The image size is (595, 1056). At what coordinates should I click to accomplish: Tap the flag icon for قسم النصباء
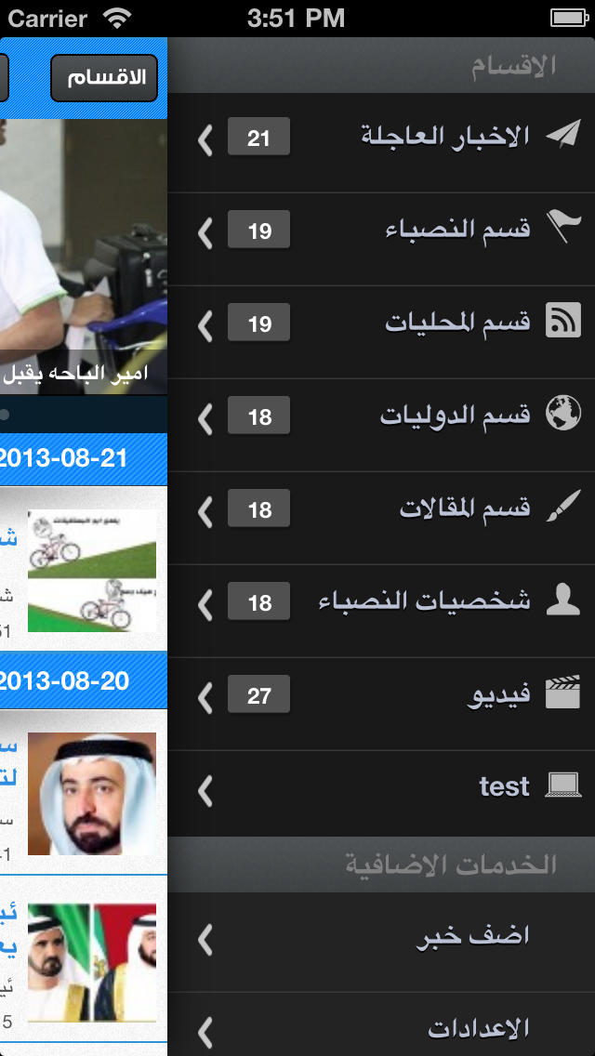562,227
